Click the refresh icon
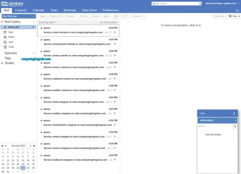This screenshot has height=174, width=241. point(238,10)
